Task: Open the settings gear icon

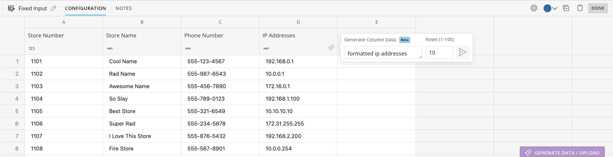Action: pos(534,8)
